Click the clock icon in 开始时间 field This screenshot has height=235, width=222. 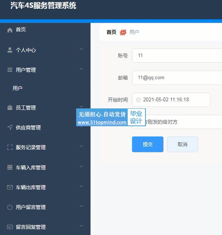[x=138, y=100]
